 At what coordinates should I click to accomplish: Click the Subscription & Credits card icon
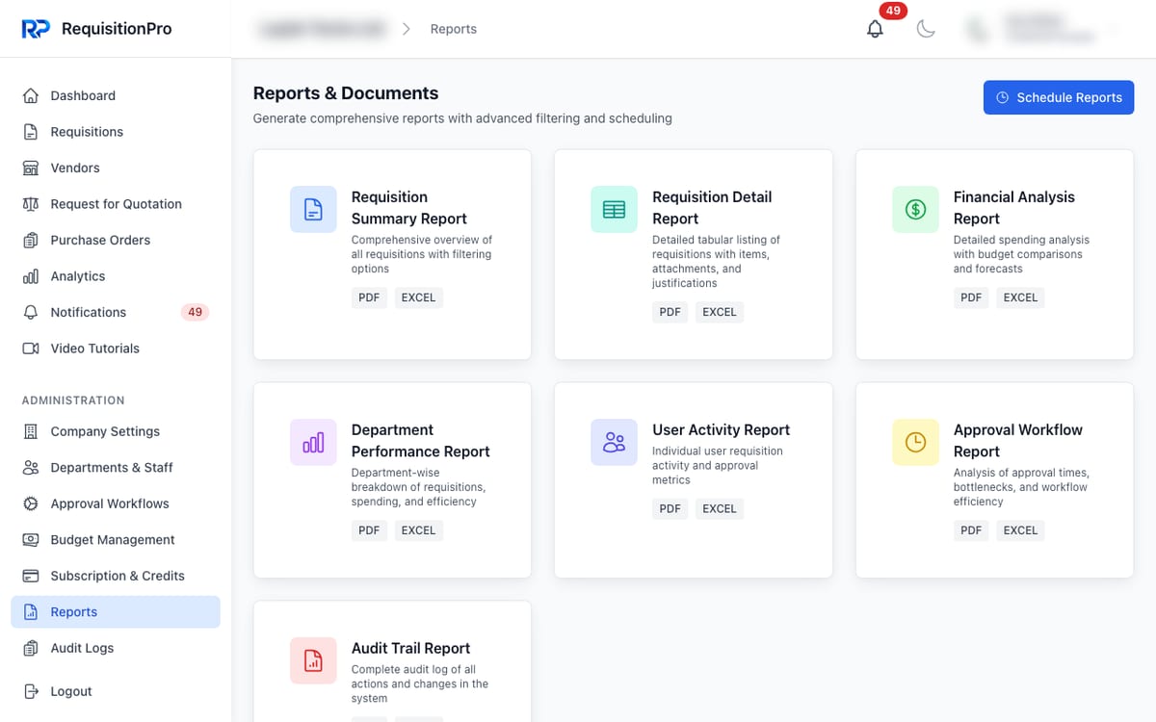[x=31, y=576]
